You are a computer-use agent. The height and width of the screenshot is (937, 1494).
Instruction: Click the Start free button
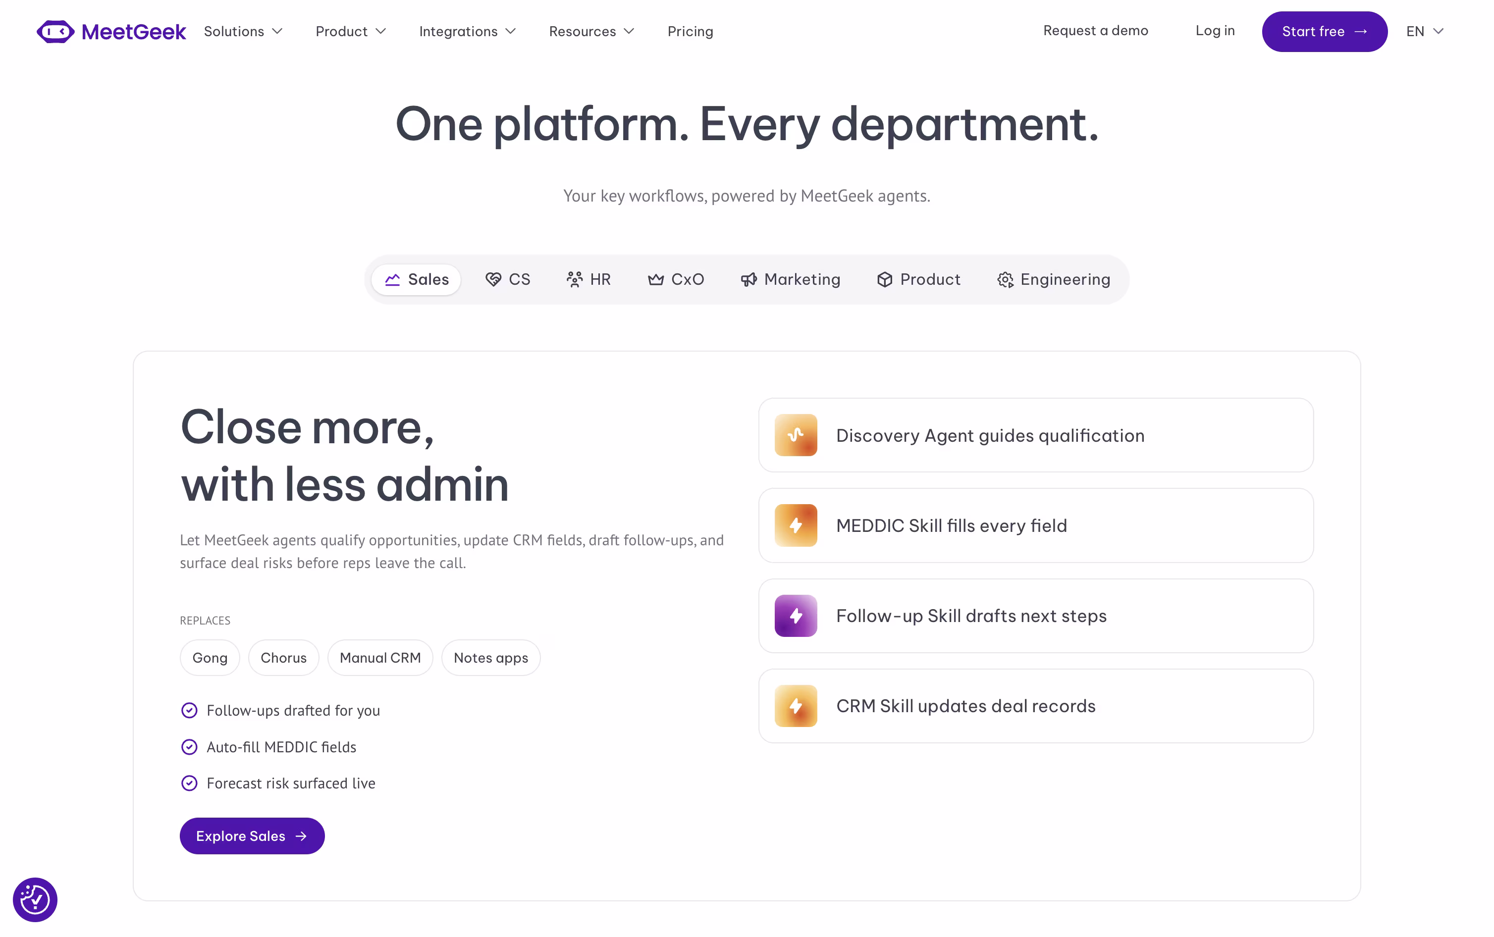(x=1324, y=32)
